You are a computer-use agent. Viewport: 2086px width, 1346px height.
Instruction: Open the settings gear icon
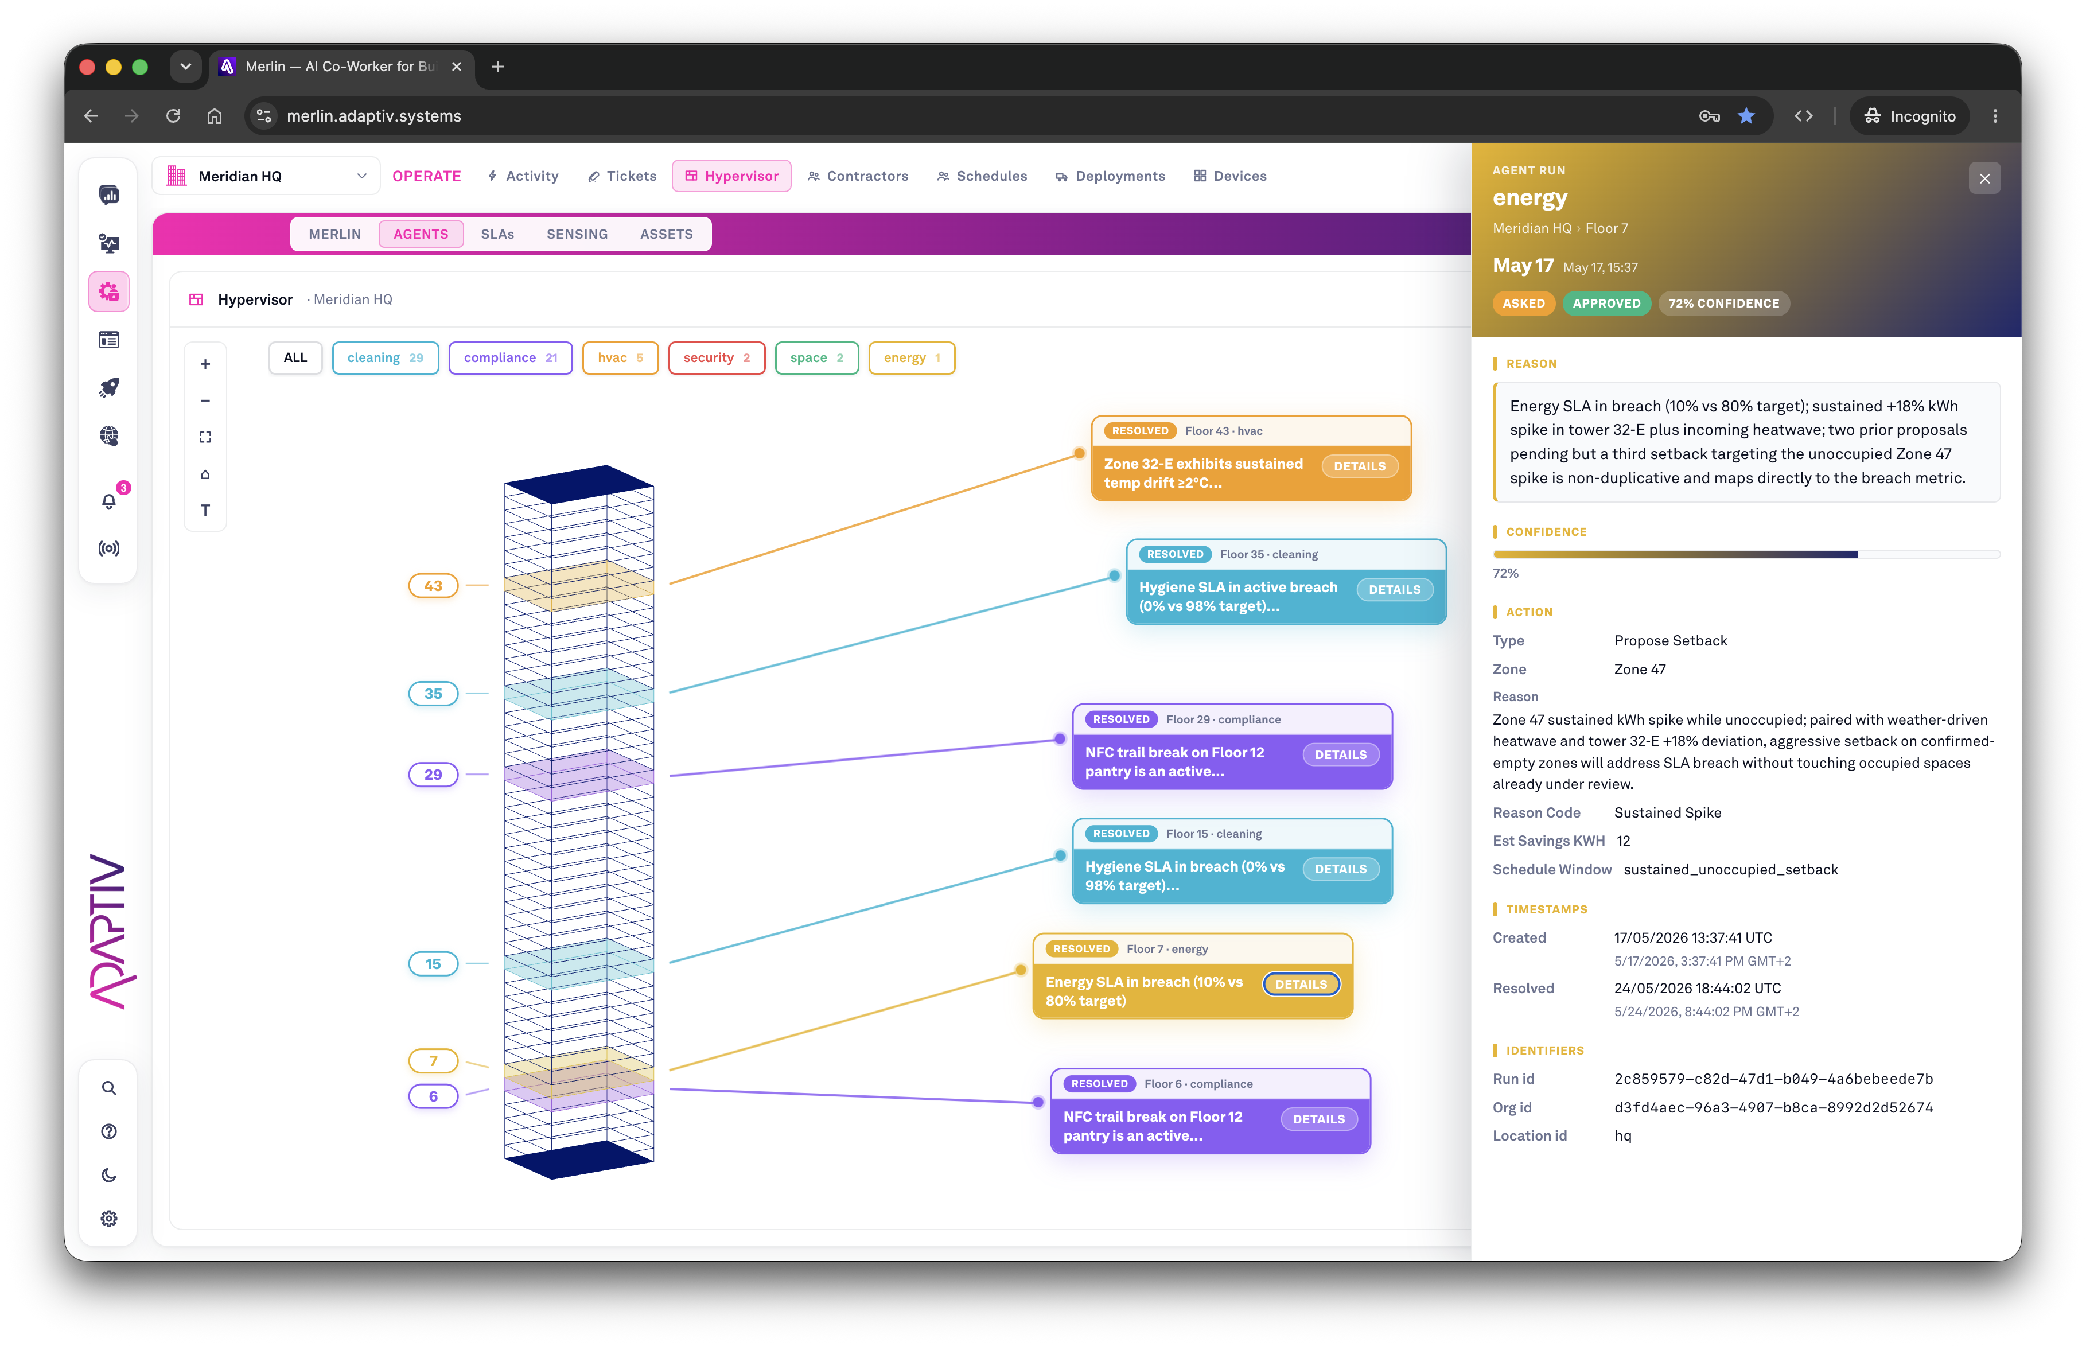[109, 1219]
